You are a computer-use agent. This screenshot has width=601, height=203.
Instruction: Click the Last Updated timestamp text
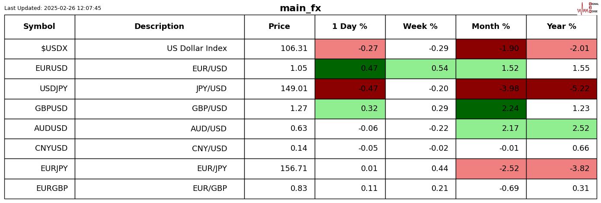click(x=53, y=8)
